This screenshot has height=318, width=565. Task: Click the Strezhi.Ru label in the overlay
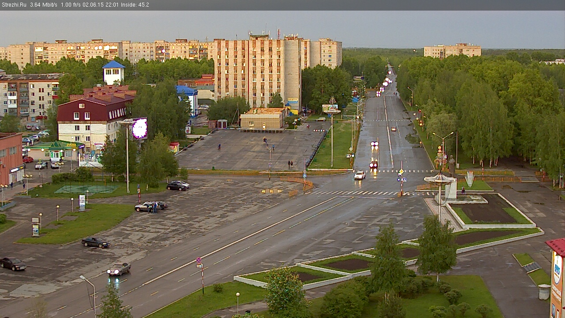[x=14, y=5]
